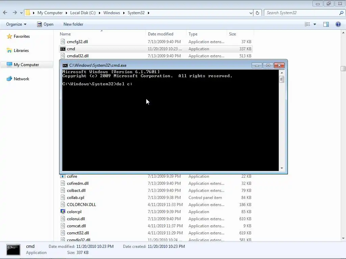346x259 pixels.
Task: Click the Explorer file list scrollbar thumb
Action: [x=343, y=69]
